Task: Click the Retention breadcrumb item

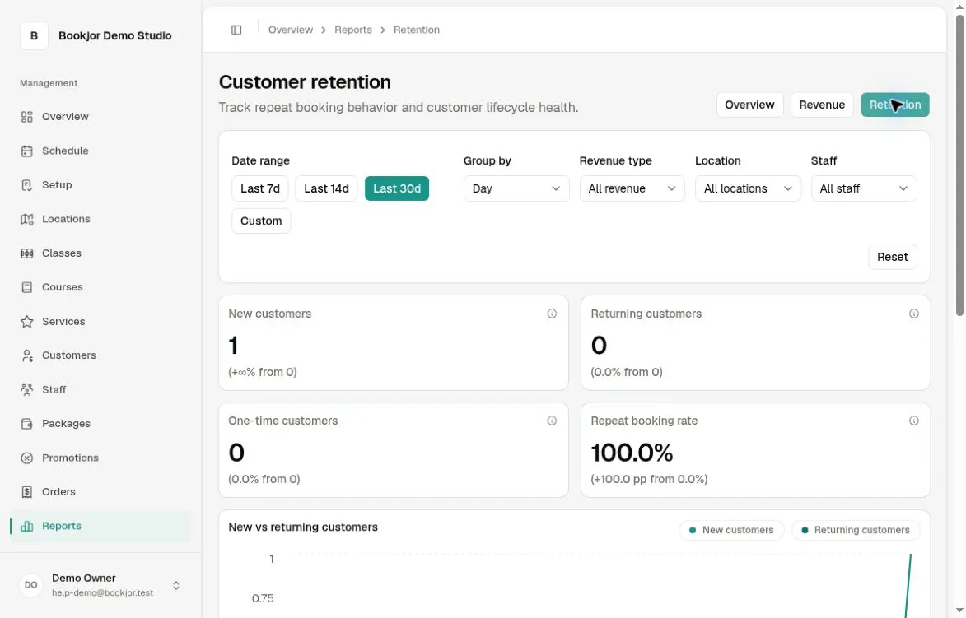Action: (x=417, y=30)
